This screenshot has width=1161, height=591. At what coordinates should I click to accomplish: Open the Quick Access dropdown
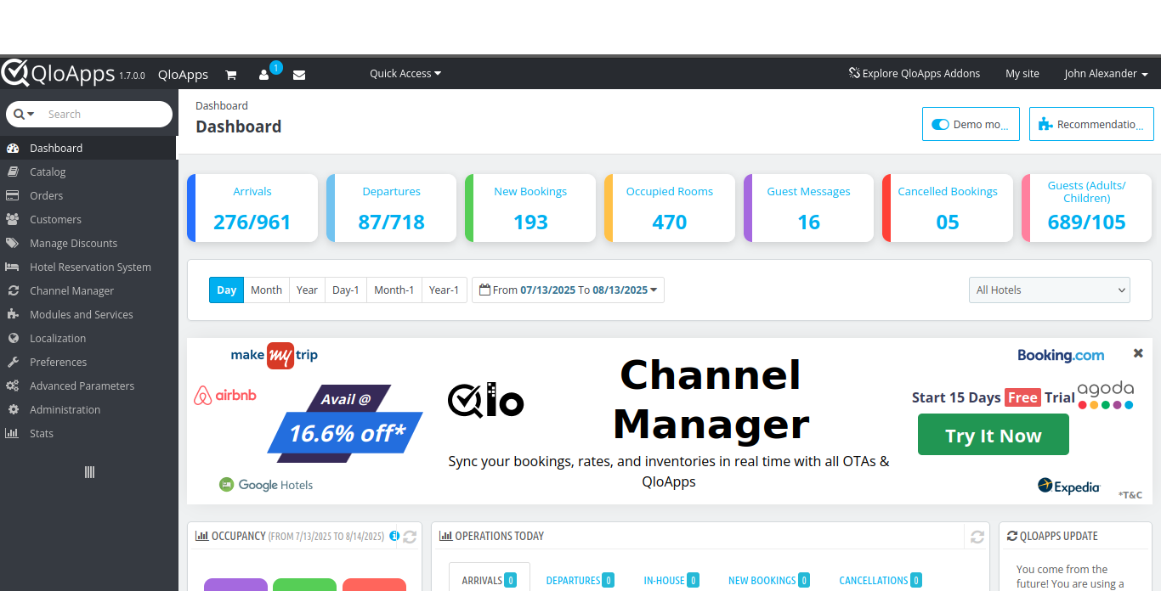(405, 74)
